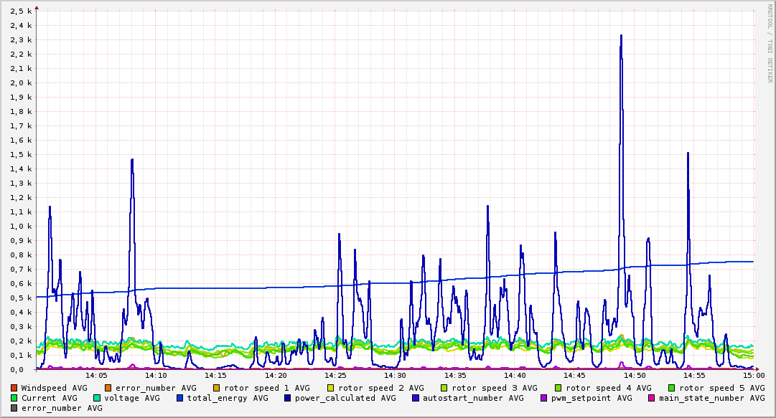776x418 pixels.
Task: Select the yellow rotor speed 2 swatch
Action: tap(331, 389)
